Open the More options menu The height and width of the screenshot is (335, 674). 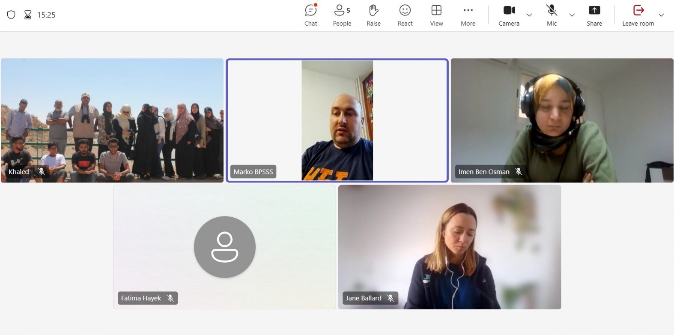point(468,15)
